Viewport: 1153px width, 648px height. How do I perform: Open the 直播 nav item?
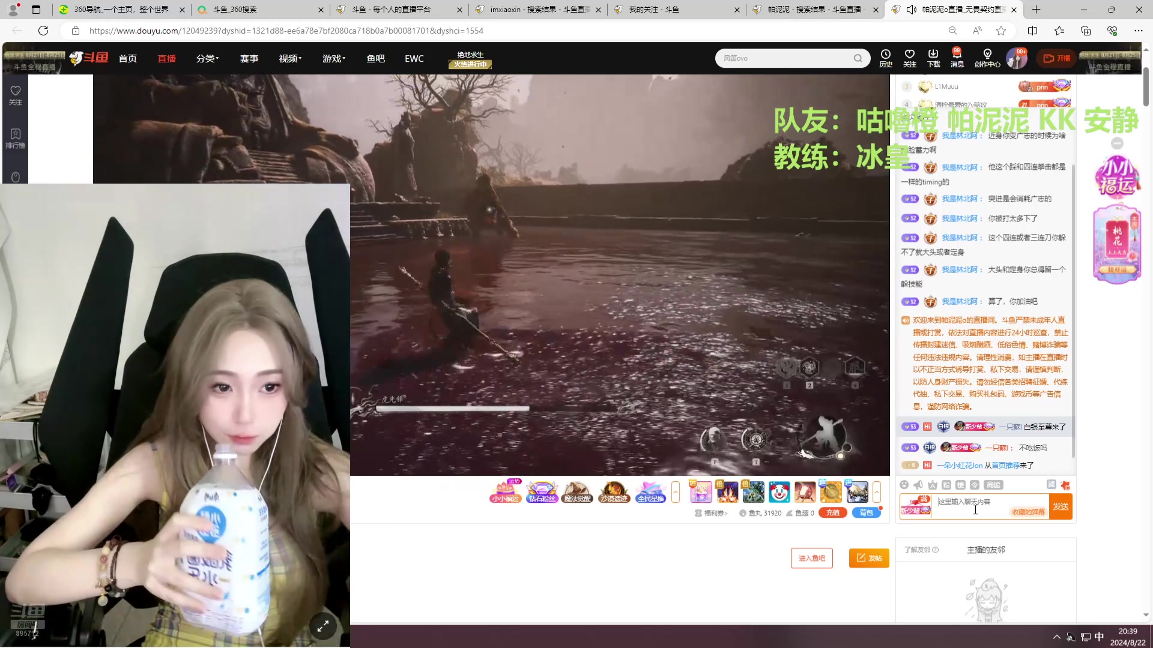pyautogui.click(x=166, y=58)
